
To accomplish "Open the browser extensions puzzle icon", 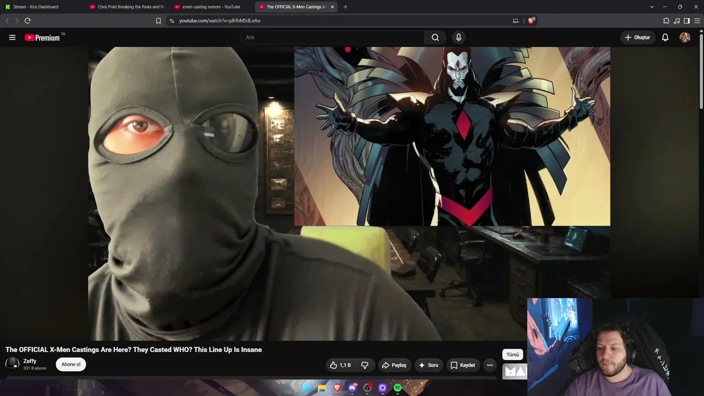I will [x=666, y=21].
